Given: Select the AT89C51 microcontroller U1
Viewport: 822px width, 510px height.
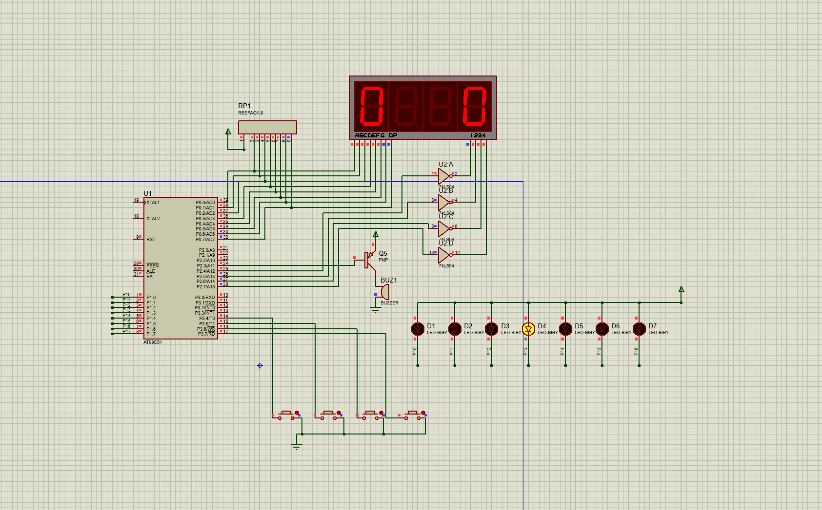Looking at the screenshot, I should tap(180, 268).
